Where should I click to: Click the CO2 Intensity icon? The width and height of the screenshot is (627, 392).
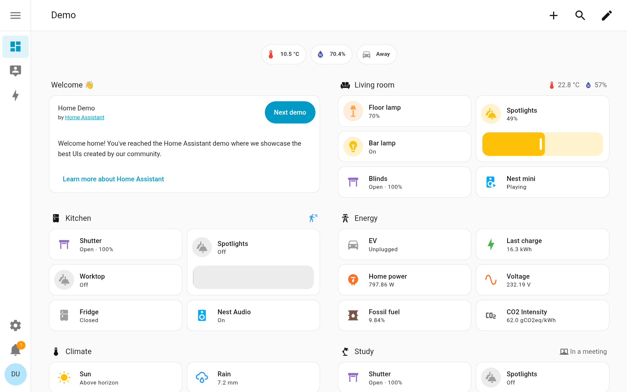pyautogui.click(x=491, y=316)
